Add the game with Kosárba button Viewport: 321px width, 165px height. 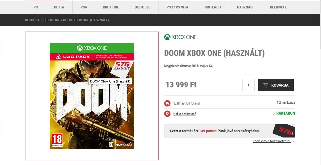[276, 85]
